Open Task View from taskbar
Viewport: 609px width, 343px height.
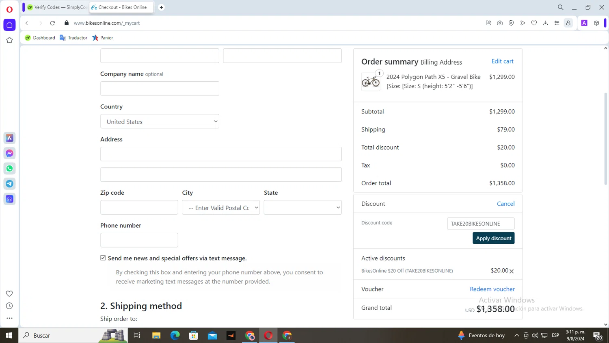click(137, 335)
